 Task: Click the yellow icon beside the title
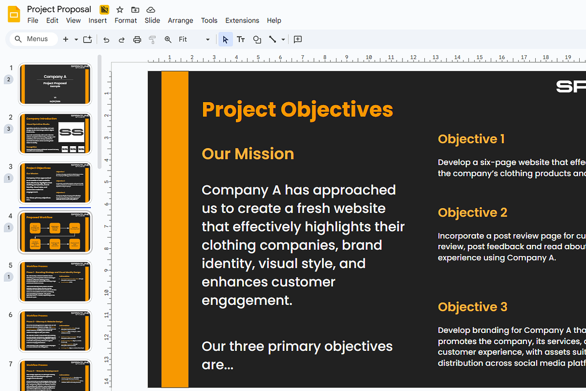coord(104,9)
